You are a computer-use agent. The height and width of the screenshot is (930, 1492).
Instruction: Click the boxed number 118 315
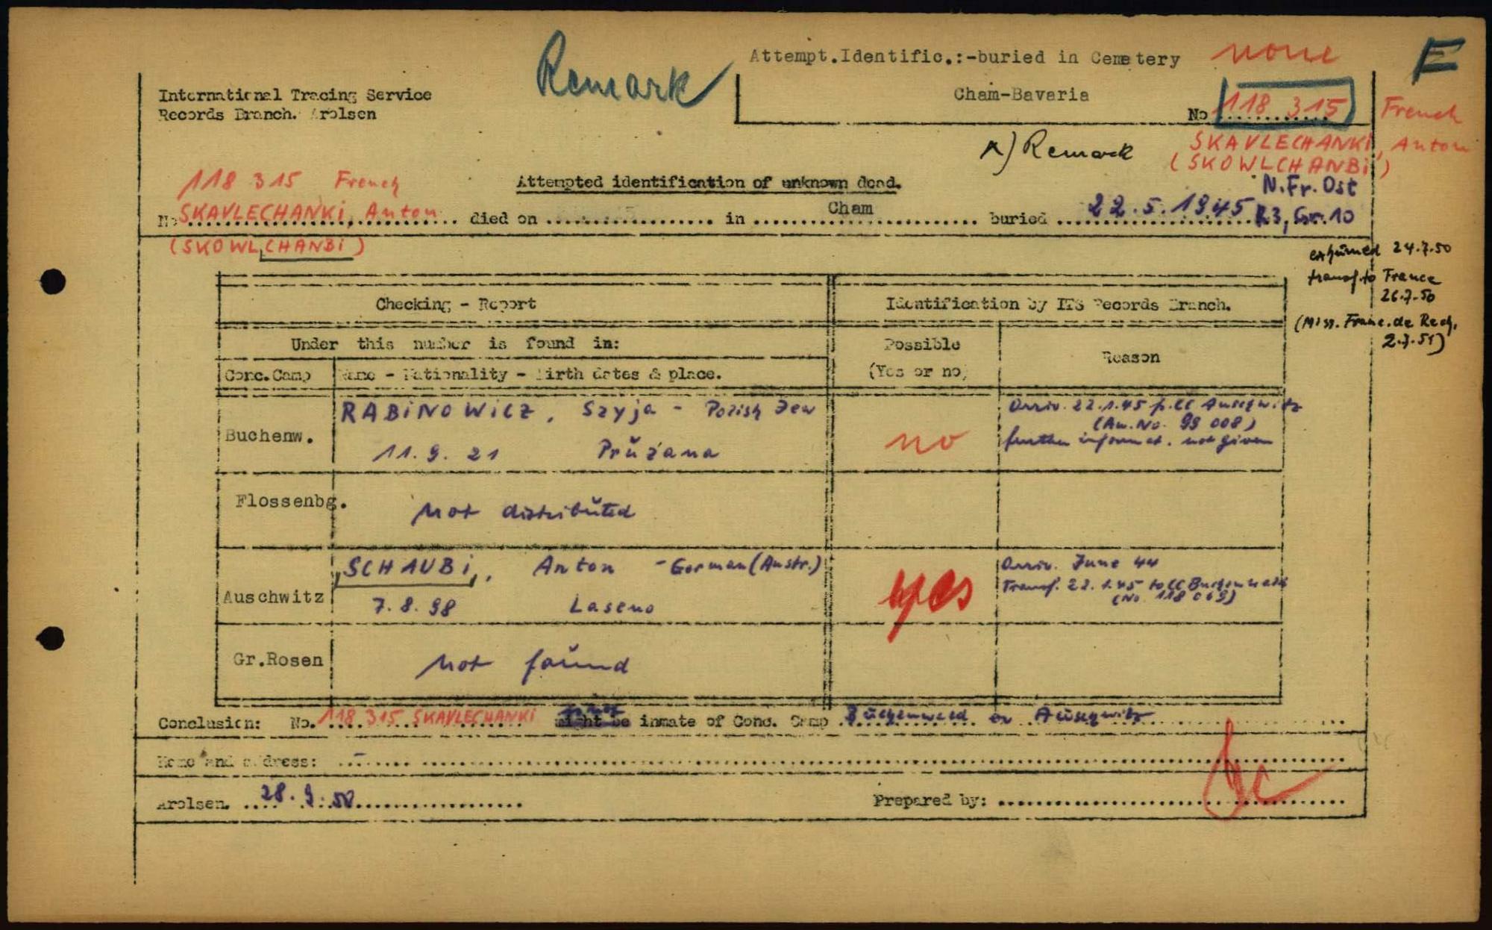[1286, 104]
